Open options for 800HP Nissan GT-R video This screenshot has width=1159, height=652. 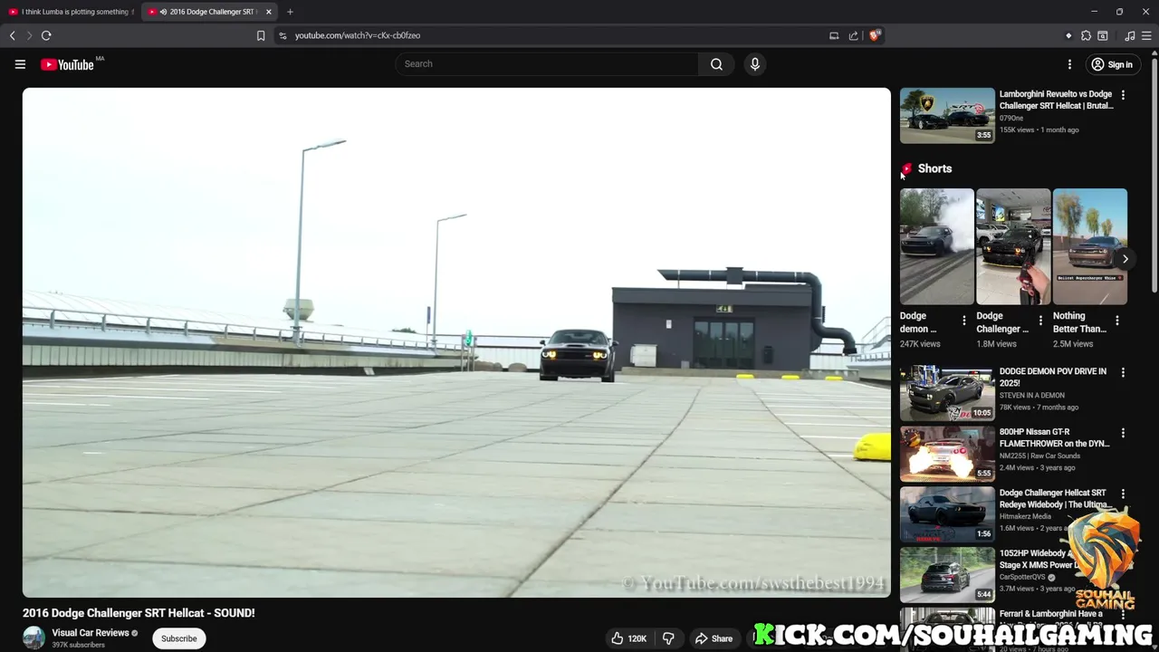coord(1123,433)
